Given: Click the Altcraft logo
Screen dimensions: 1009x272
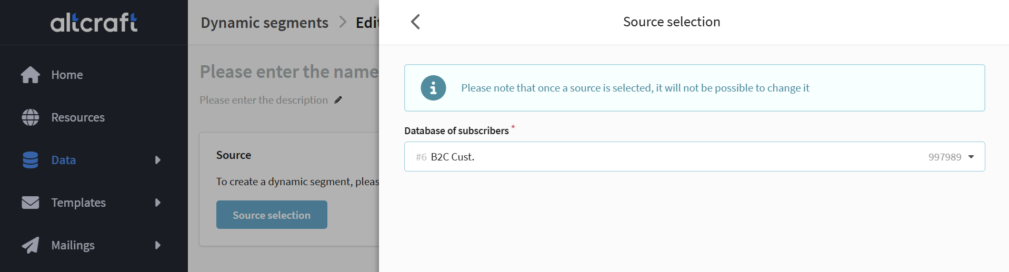Looking at the screenshot, I should pyautogui.click(x=94, y=22).
